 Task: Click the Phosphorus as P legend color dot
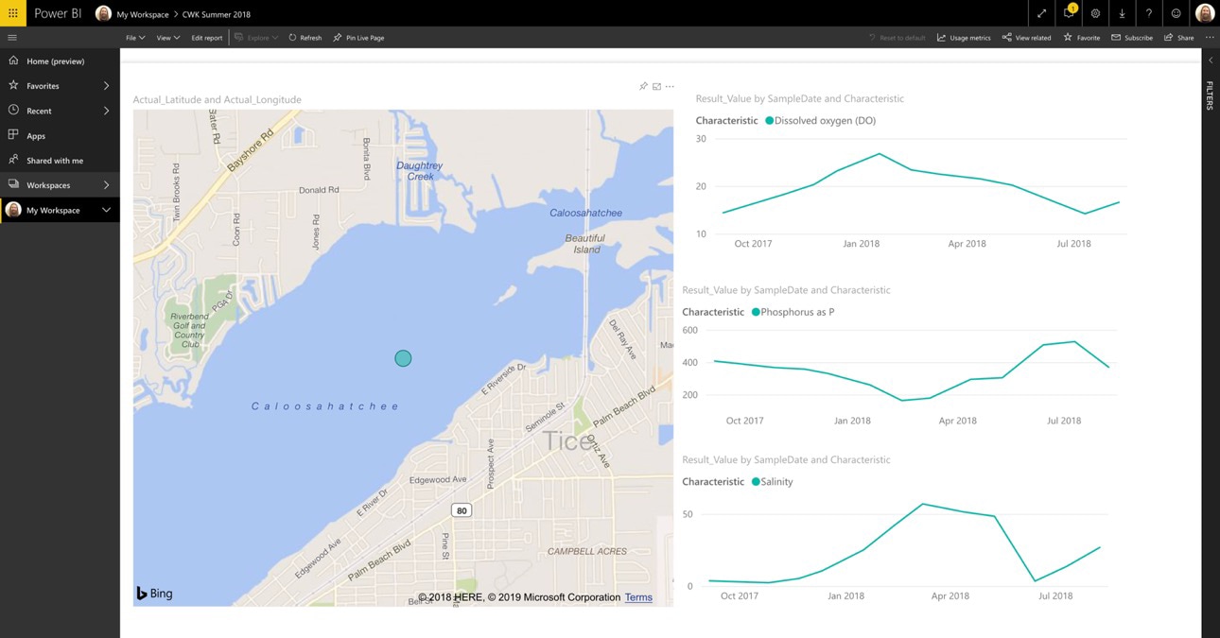click(x=756, y=312)
